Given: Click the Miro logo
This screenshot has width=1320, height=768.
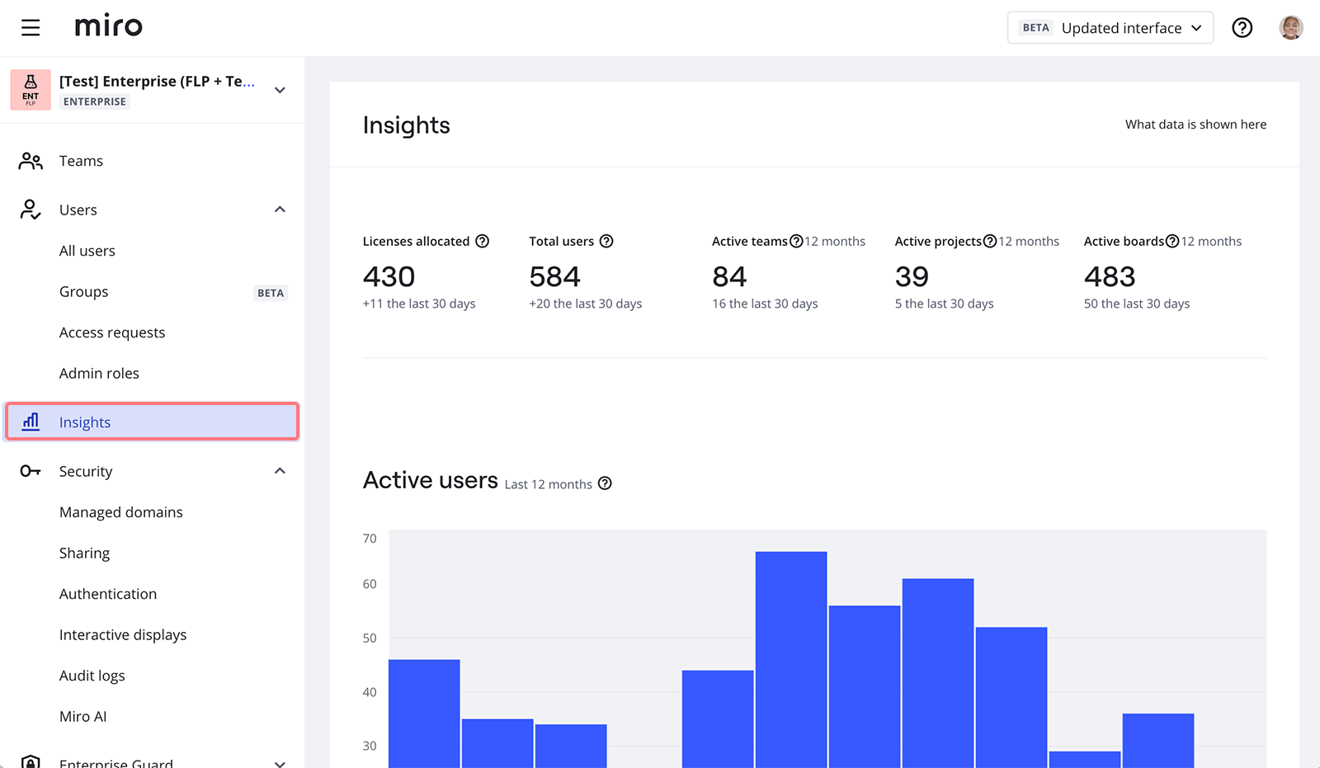Looking at the screenshot, I should tap(108, 26).
